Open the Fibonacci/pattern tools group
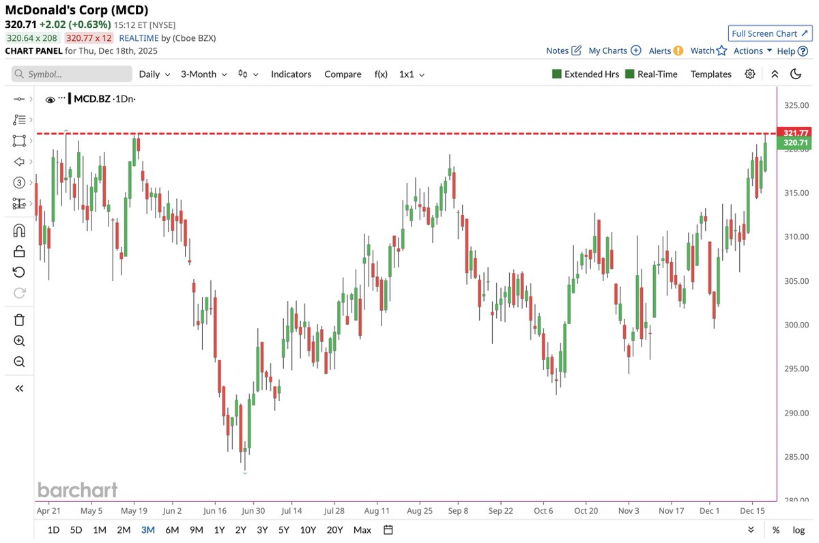This screenshot has width=819, height=543. [18, 120]
